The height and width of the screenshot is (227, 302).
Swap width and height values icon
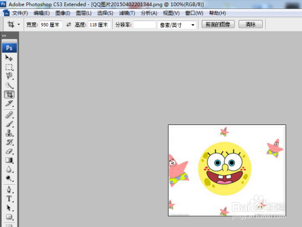[69, 25]
